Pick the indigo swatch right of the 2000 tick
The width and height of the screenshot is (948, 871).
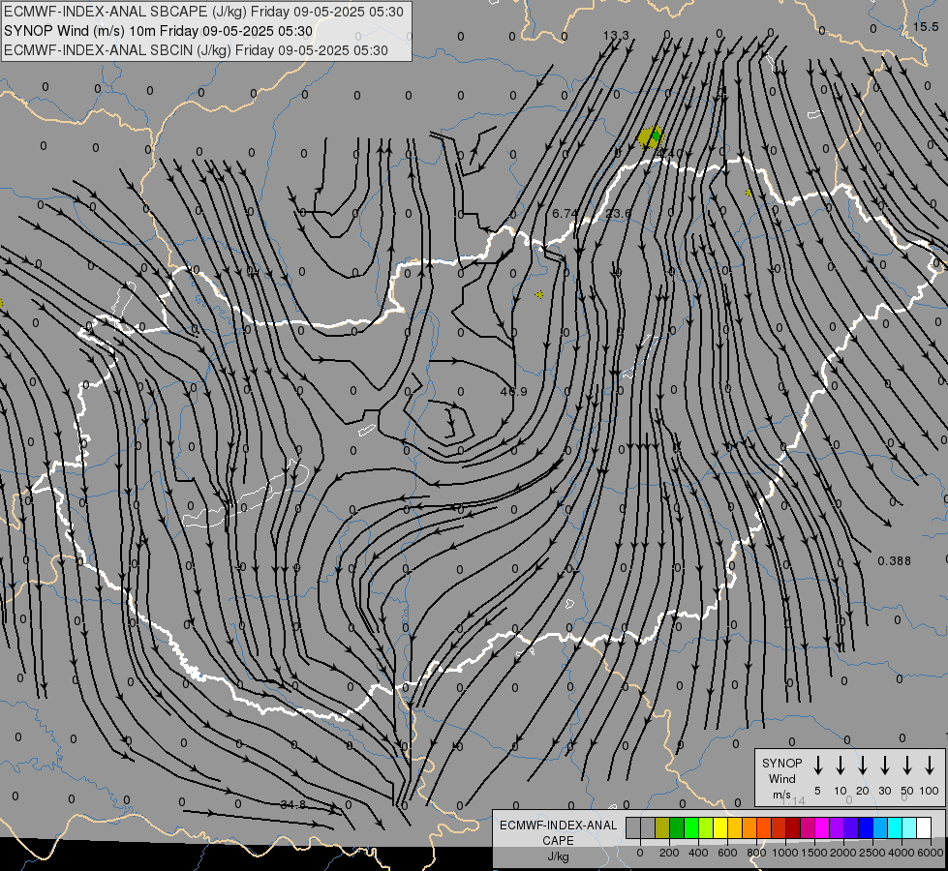[x=851, y=827]
